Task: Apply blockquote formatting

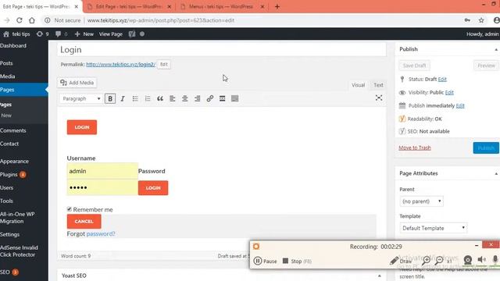Action: pyautogui.click(x=159, y=99)
